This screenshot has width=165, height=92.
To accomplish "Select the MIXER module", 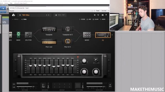I will (87, 35).
